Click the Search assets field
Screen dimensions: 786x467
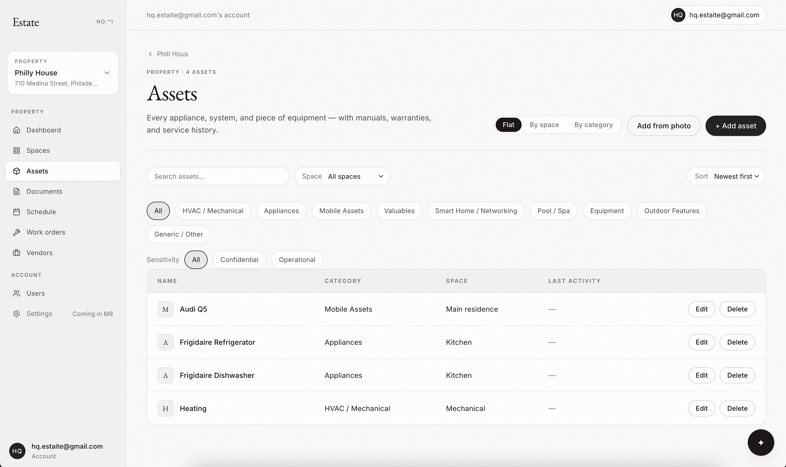coord(218,176)
